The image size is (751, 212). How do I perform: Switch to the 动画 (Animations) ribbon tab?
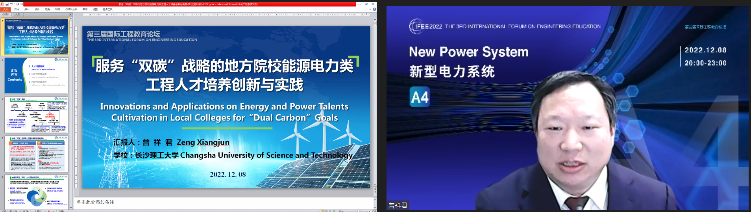[57, 9]
